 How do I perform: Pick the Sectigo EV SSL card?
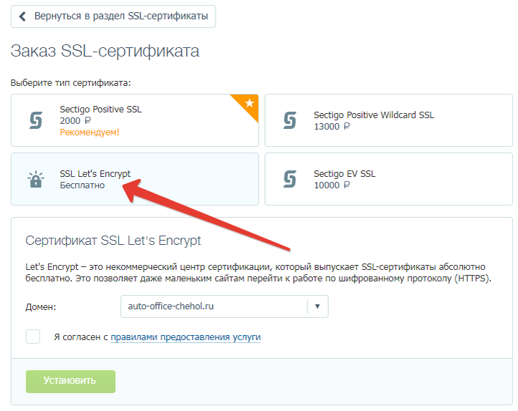[389, 179]
